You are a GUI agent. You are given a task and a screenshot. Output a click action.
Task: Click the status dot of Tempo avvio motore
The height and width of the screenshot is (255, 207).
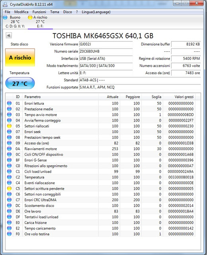(10, 115)
